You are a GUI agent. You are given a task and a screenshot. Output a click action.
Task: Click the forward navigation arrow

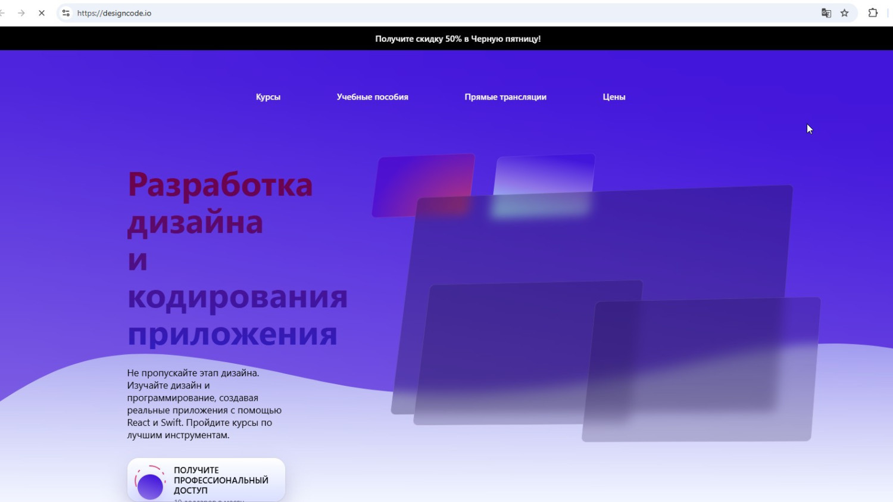(x=21, y=13)
